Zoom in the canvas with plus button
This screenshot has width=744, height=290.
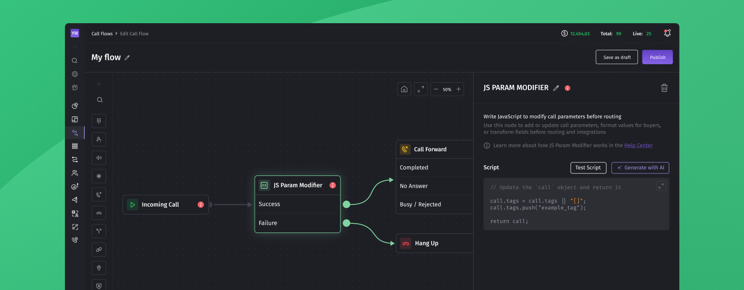[458, 89]
